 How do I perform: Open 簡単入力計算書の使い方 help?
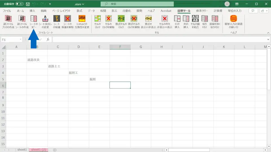click(x=233, y=22)
